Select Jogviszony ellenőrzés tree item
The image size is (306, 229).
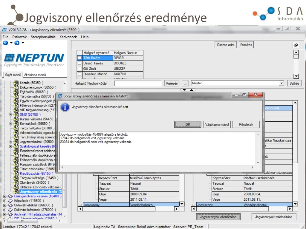pos(41,192)
